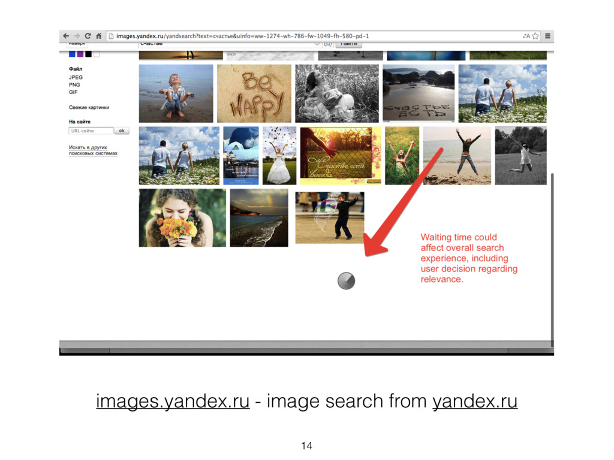Open Искать в других поисковых системах link
Image resolution: width=614 pixels, height=460 pixels.
pos(93,150)
